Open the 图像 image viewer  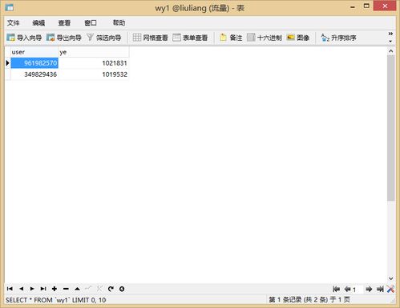298,38
